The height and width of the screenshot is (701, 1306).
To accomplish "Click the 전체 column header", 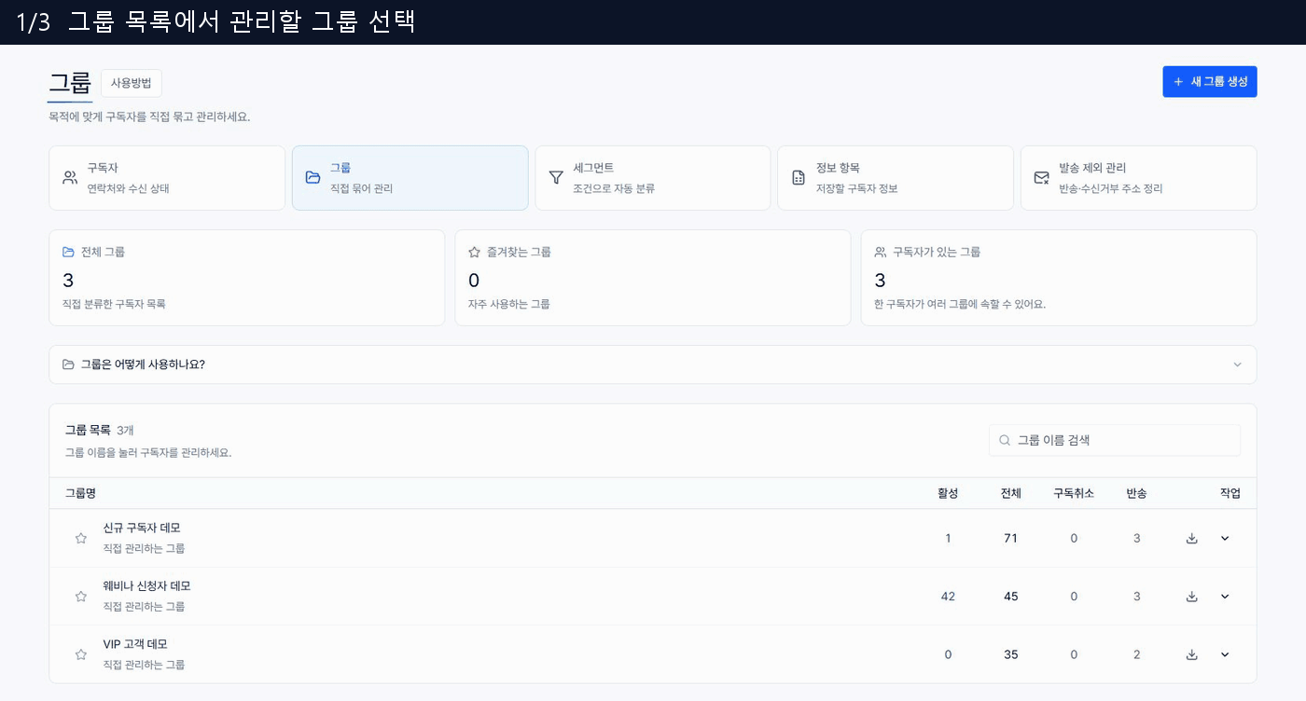I will click(1010, 493).
